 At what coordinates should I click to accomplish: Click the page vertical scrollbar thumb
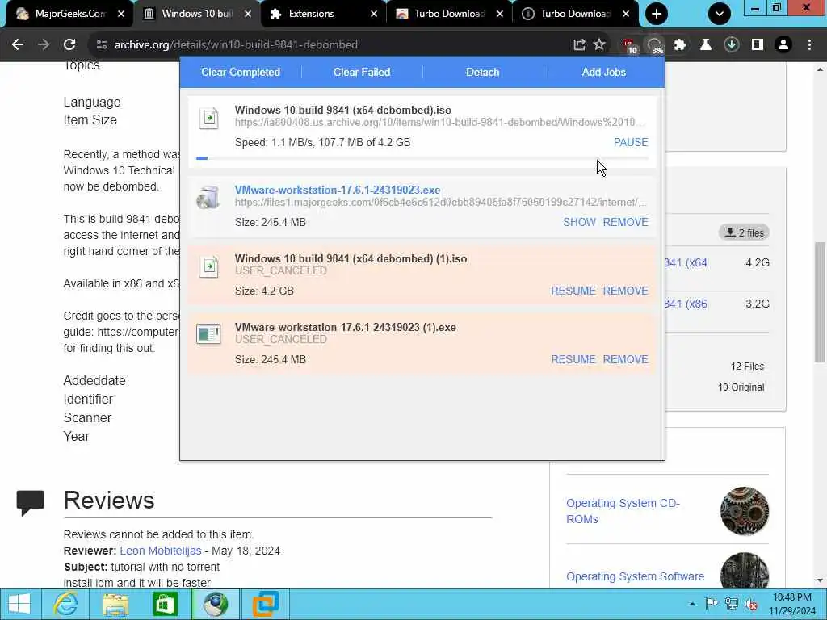coord(820,302)
